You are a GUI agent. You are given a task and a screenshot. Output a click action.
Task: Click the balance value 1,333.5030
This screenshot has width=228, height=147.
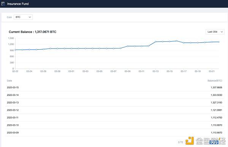tap(216, 95)
